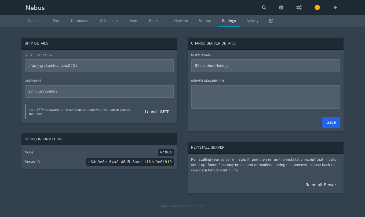Click the reinstall warning paragraph
365x217 pixels.
click(263, 165)
